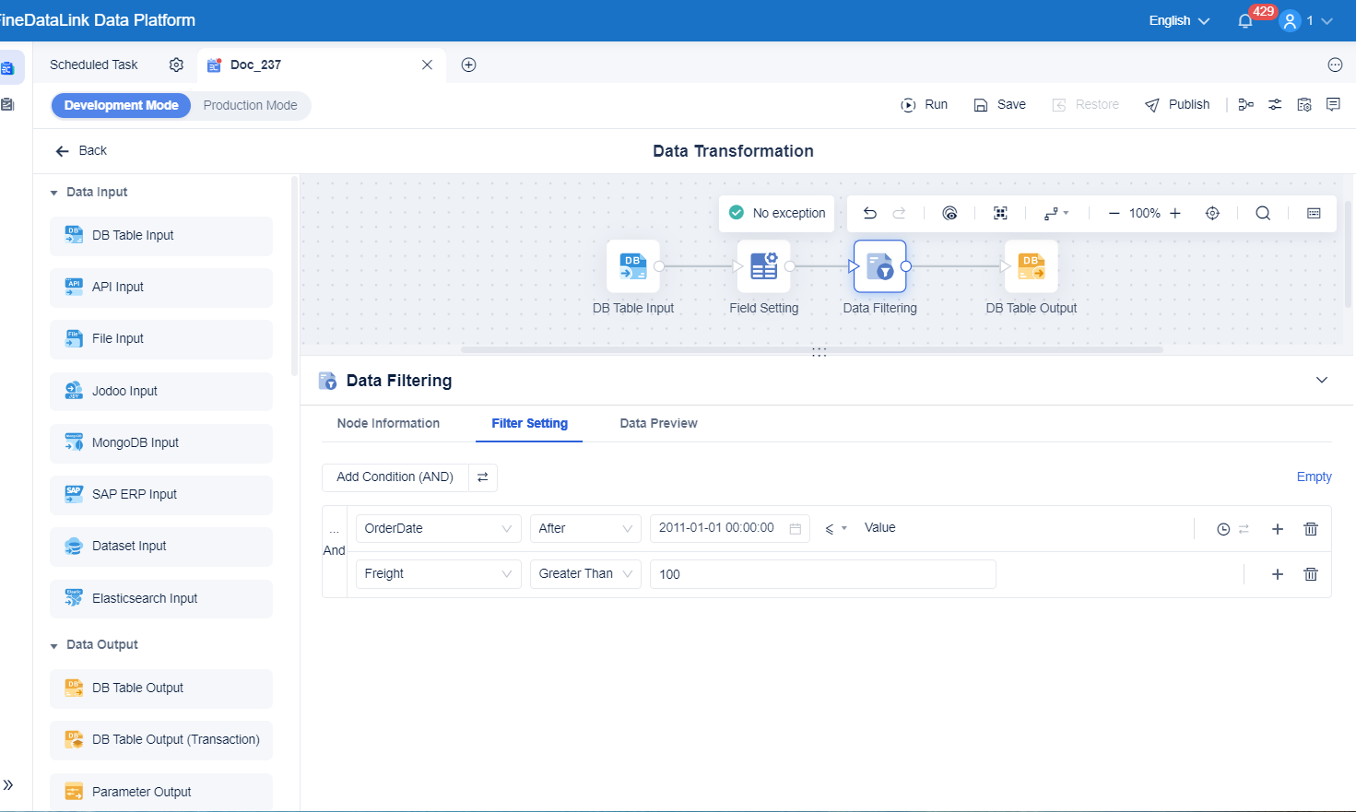Collapse the Data Input section

click(x=54, y=192)
